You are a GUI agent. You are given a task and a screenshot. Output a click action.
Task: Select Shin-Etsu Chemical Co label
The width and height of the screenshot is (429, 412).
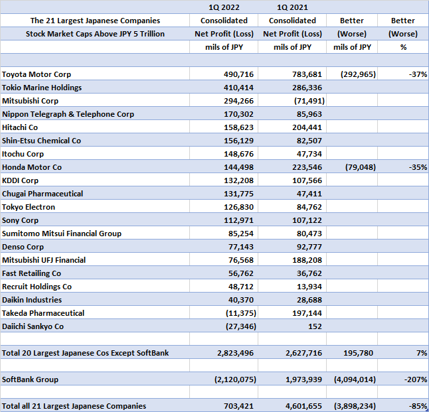(42, 141)
